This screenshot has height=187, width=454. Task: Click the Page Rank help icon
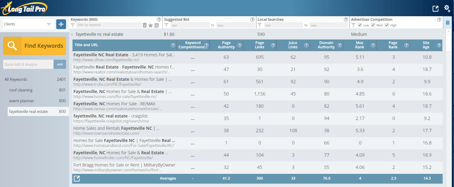(406, 45)
